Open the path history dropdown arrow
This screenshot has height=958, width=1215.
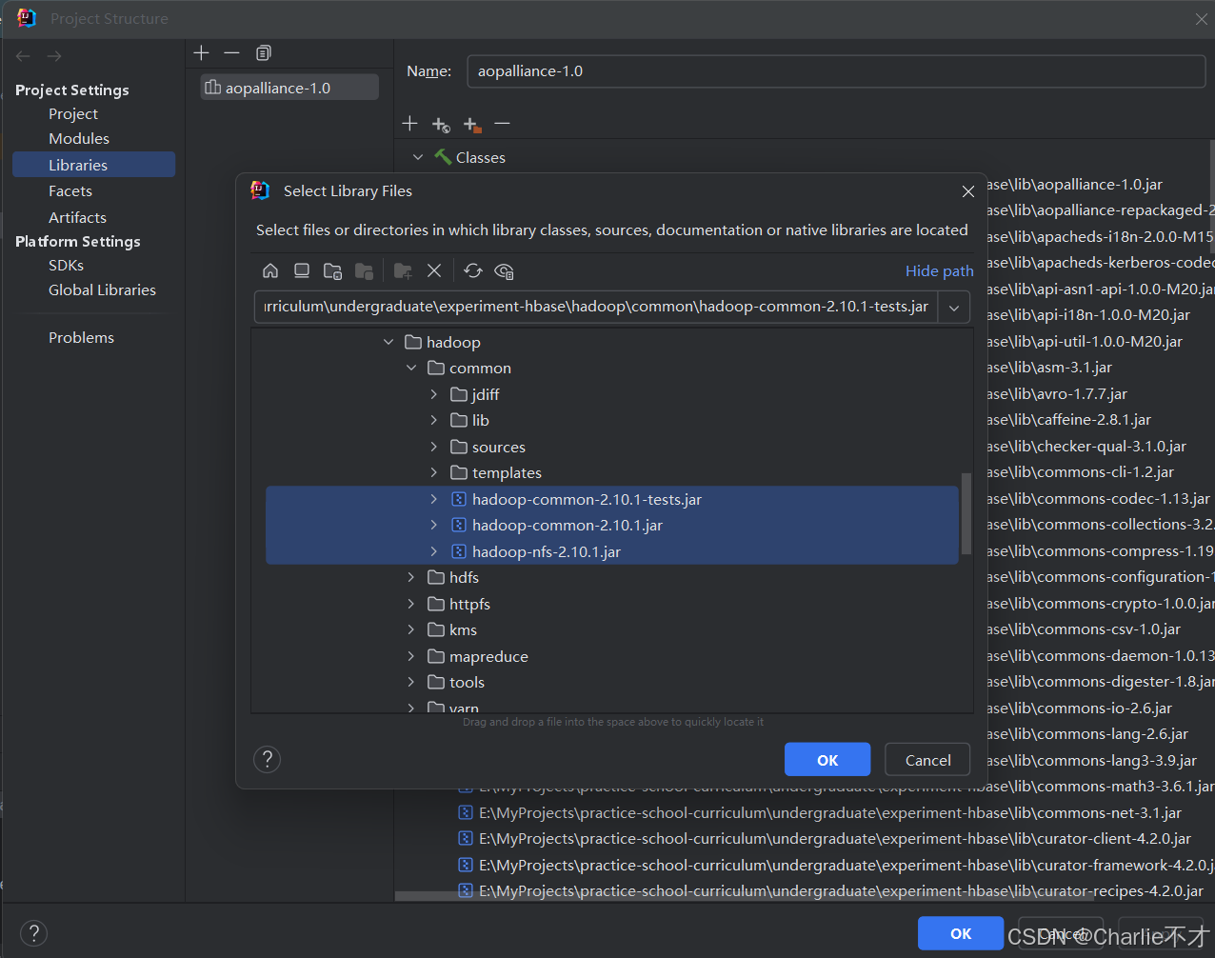(x=954, y=308)
